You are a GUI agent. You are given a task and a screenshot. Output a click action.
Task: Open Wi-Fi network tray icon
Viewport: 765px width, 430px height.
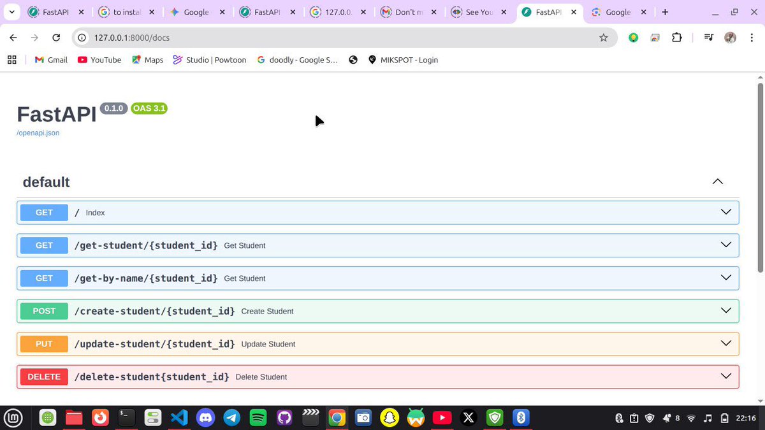tap(691, 419)
